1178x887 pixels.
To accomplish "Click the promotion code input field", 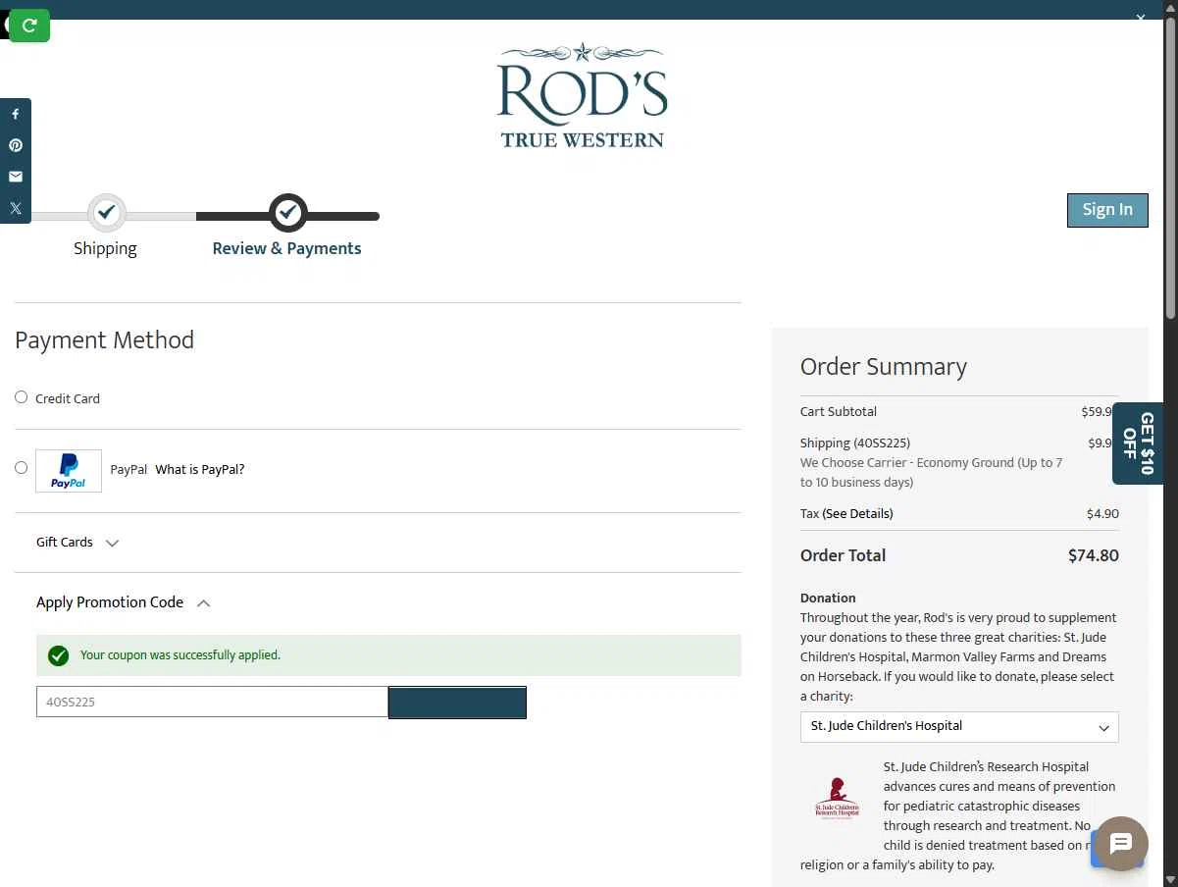I will [213, 703].
